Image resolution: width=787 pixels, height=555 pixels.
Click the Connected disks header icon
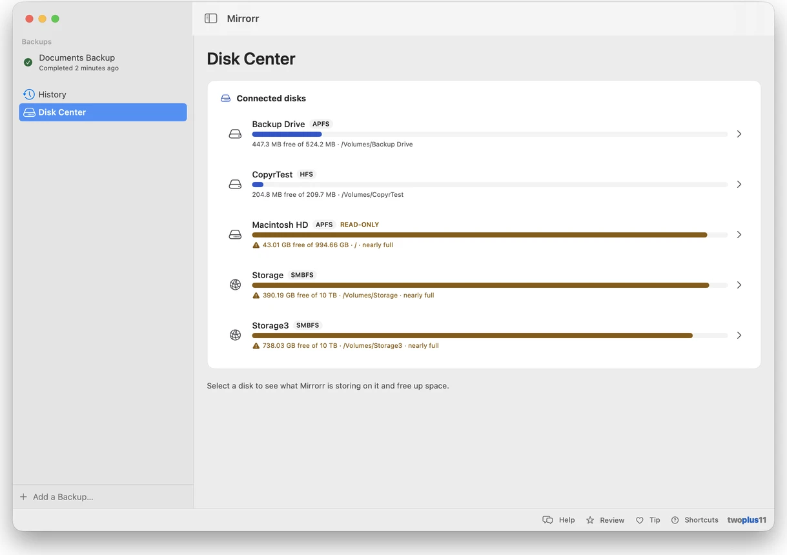pos(225,99)
